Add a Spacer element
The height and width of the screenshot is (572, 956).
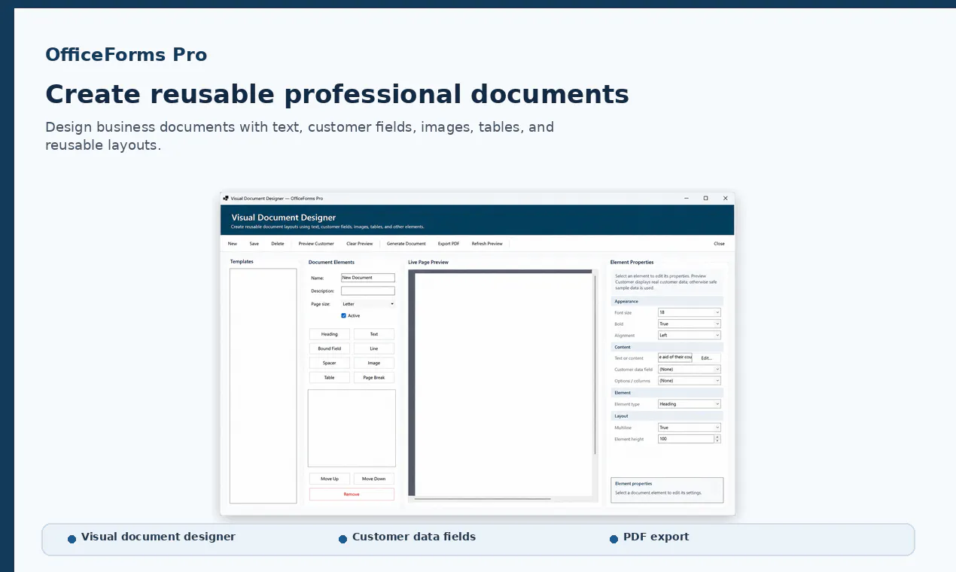click(330, 363)
